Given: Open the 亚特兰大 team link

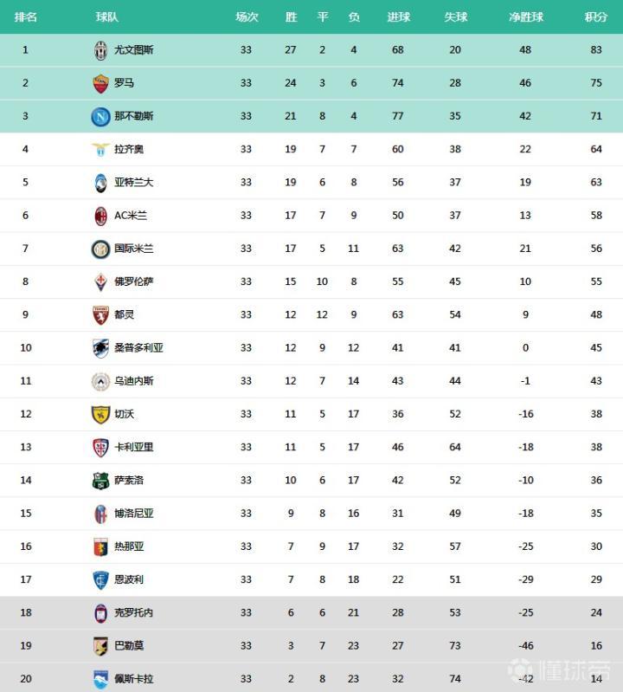Looking at the screenshot, I should click(x=133, y=183).
